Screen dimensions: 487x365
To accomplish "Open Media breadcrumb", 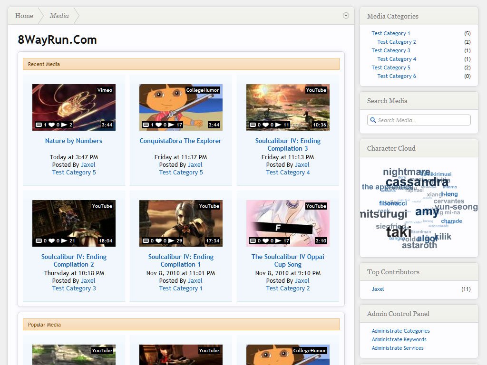I will click(59, 16).
